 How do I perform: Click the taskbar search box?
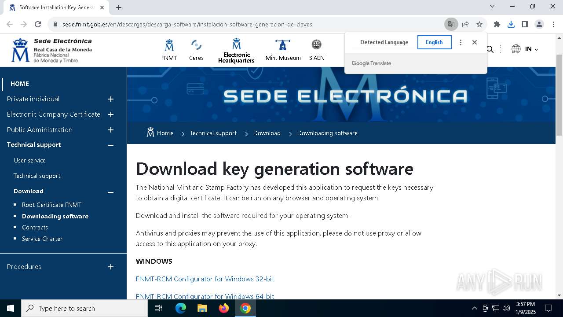pos(84,308)
